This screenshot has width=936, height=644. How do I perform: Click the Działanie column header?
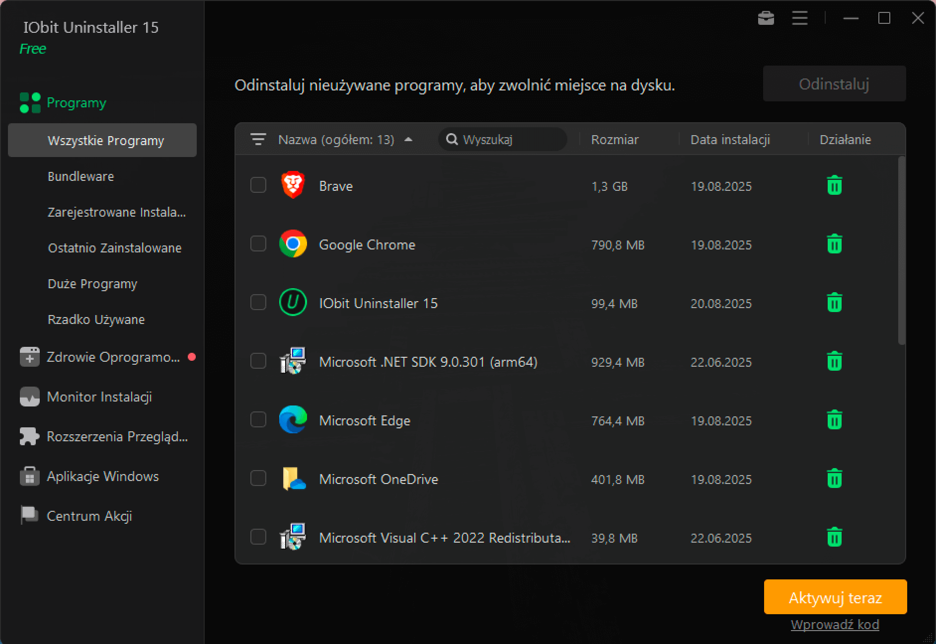845,140
